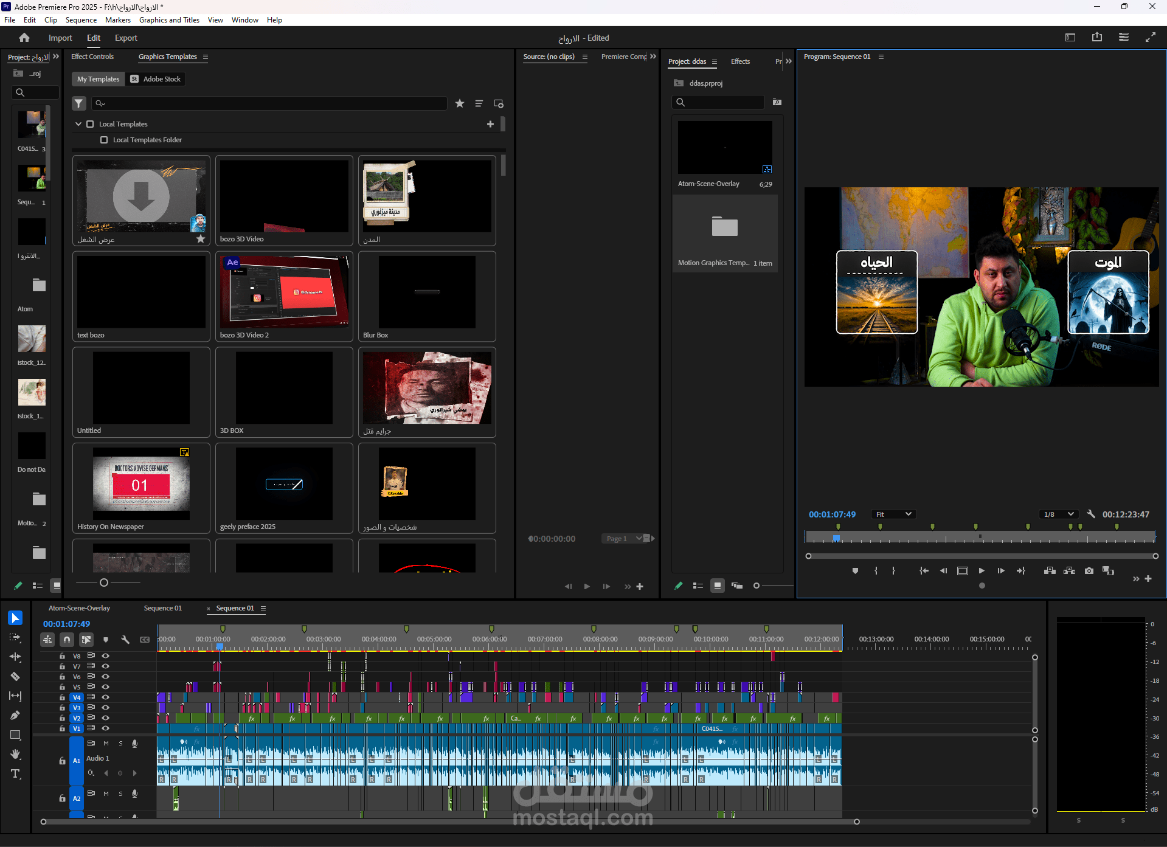The width and height of the screenshot is (1167, 847).
Task: Mark In point in Program monitor
Action: tap(876, 570)
